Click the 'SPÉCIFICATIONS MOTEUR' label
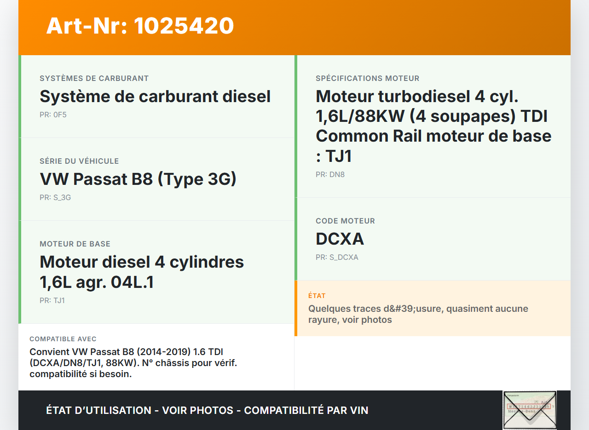Screen dimensions: 589x430 (x=367, y=78)
